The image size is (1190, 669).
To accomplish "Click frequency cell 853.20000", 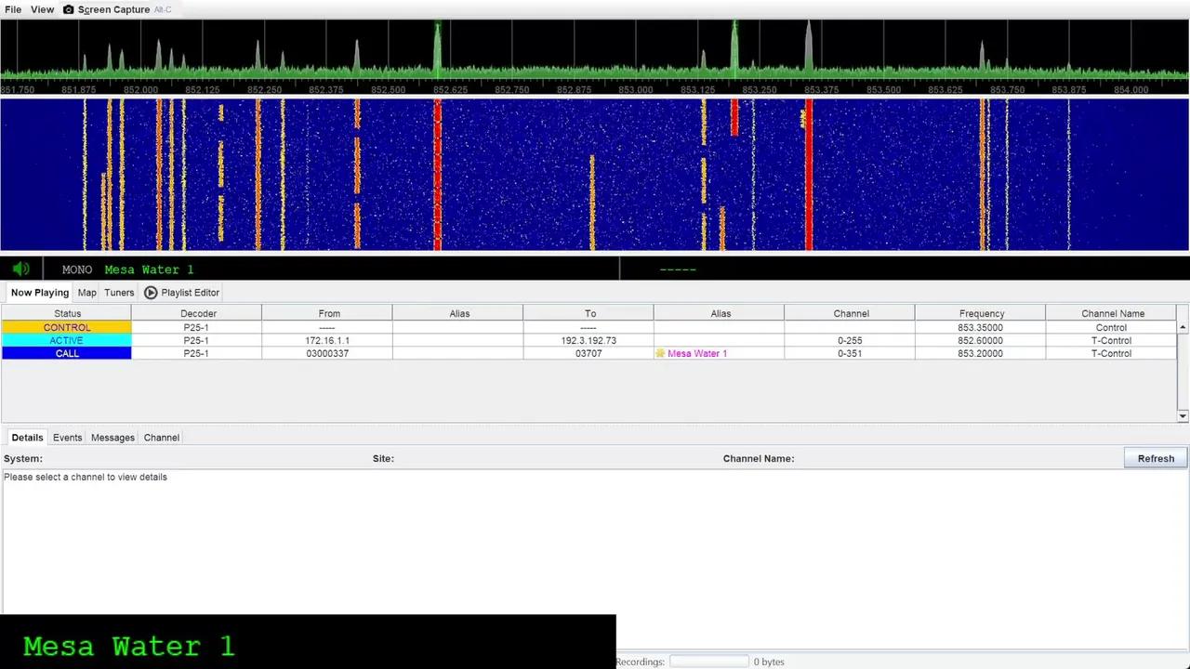I will 980,353.
